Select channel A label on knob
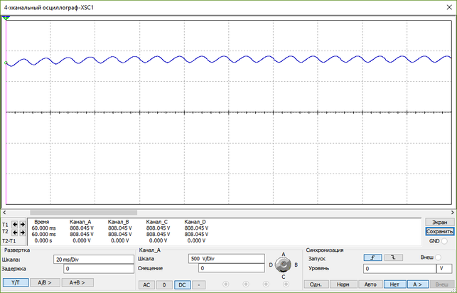This screenshot has width=457, height=293. 284,254
